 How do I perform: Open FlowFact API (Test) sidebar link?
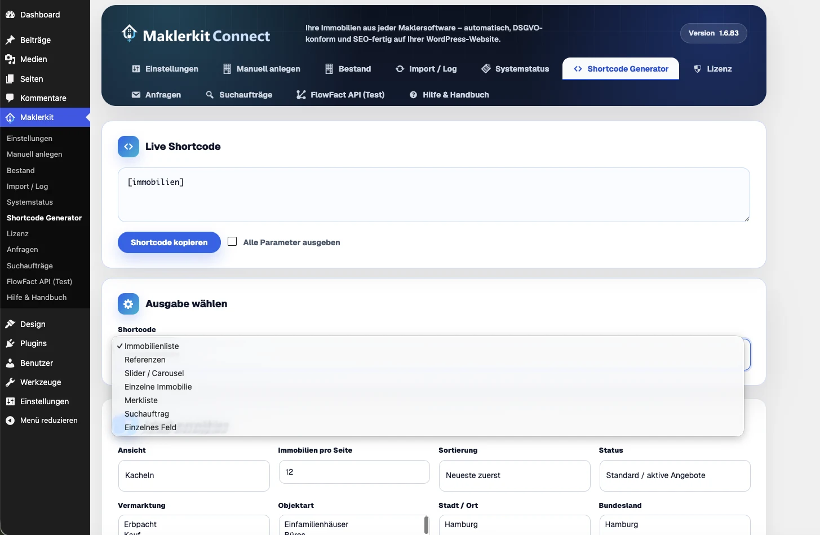39,281
